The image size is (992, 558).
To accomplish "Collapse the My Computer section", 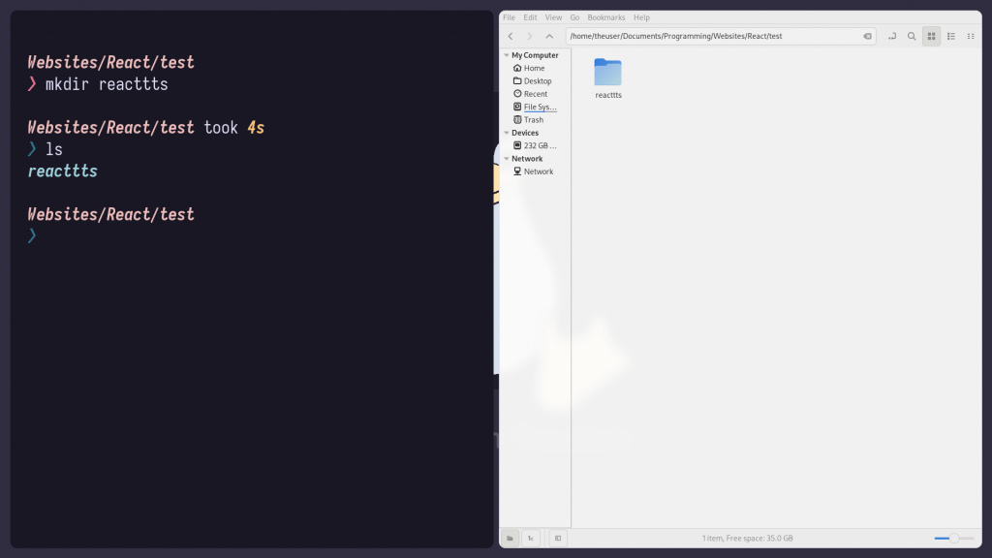I will 506,55.
